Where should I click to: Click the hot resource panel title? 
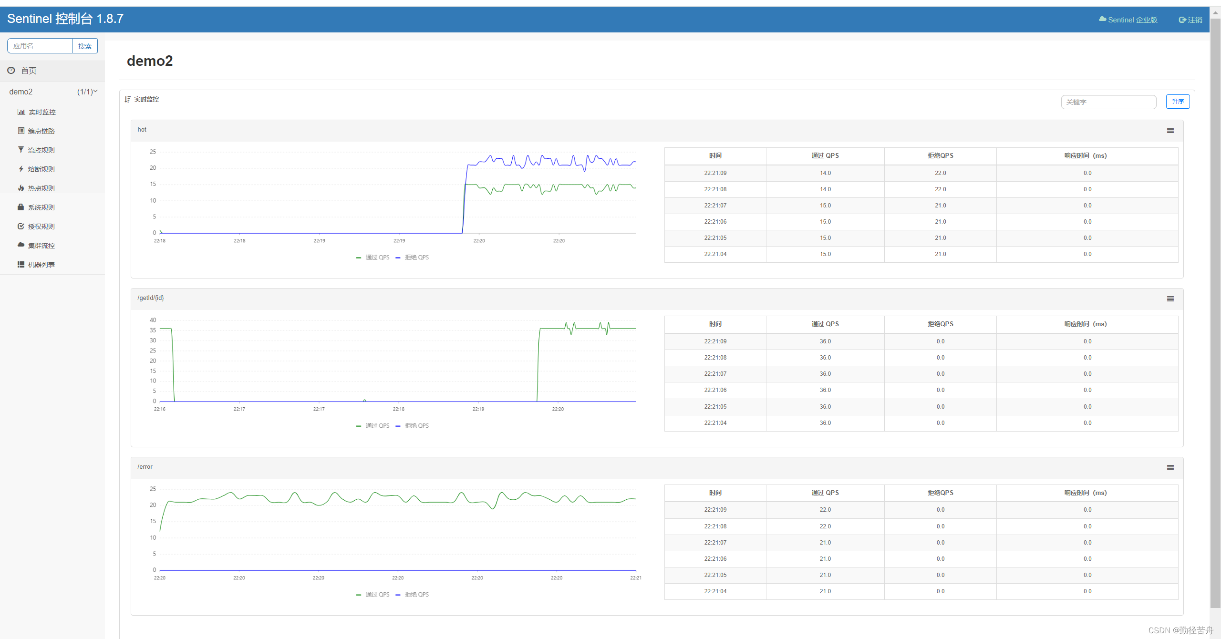pyautogui.click(x=142, y=130)
